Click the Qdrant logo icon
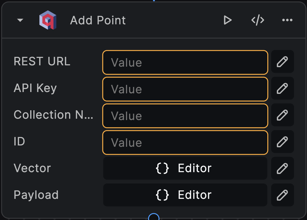The width and height of the screenshot is (307, 220). pyautogui.click(x=48, y=20)
